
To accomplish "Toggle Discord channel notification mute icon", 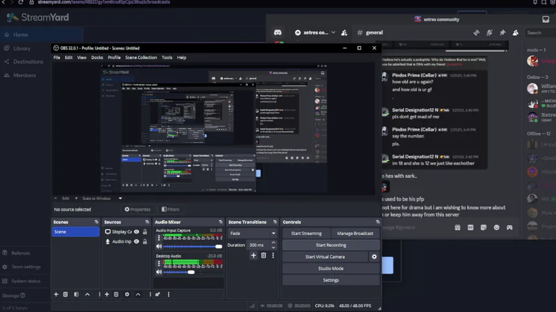I will coord(489,33).
